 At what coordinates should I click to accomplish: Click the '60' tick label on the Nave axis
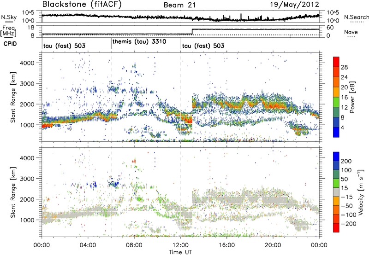(330, 28)
